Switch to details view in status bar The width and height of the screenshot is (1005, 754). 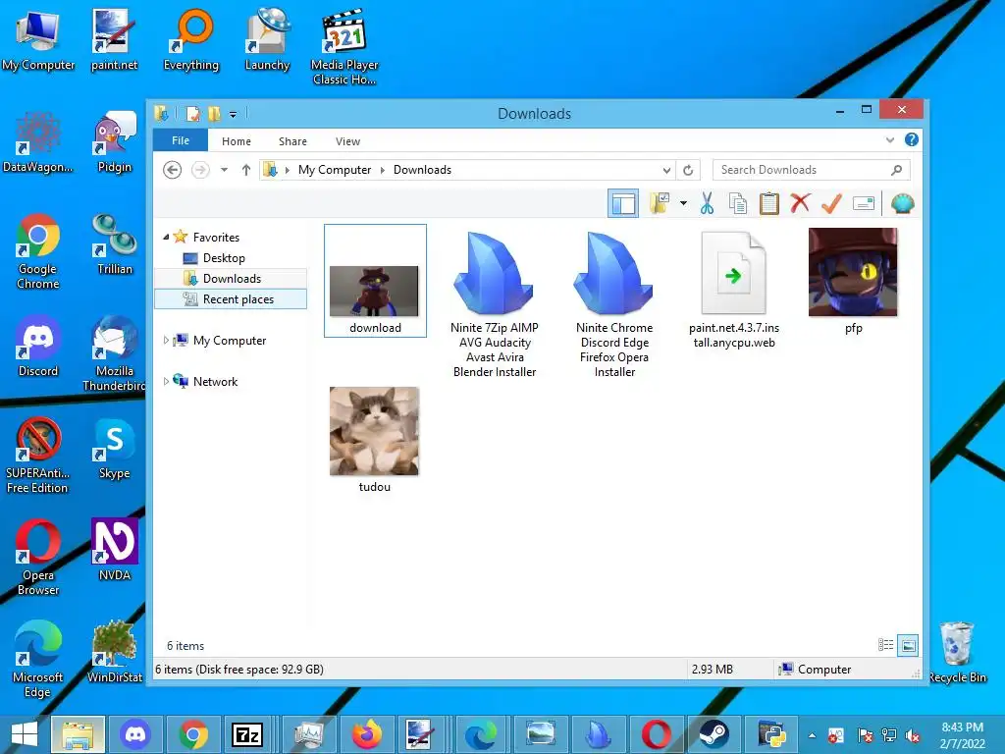(886, 645)
